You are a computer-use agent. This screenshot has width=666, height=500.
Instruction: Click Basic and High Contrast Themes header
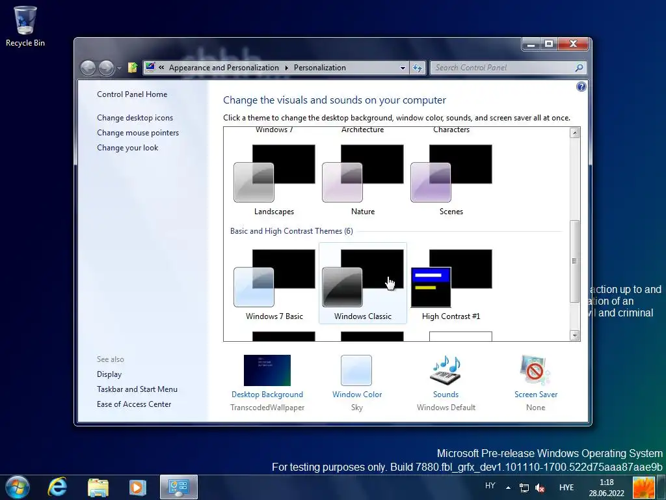pos(291,231)
